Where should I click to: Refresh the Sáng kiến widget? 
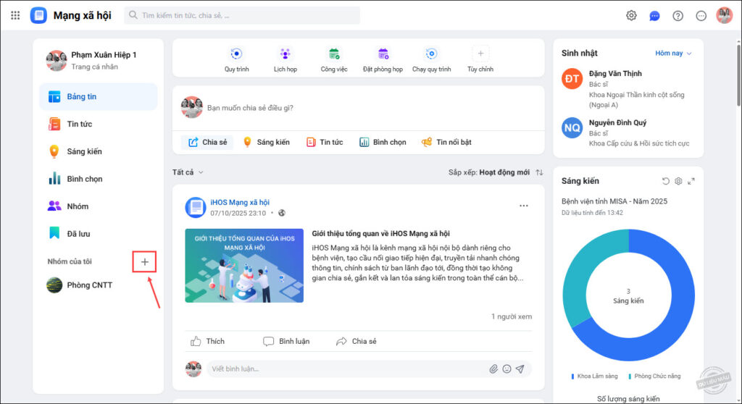point(665,181)
